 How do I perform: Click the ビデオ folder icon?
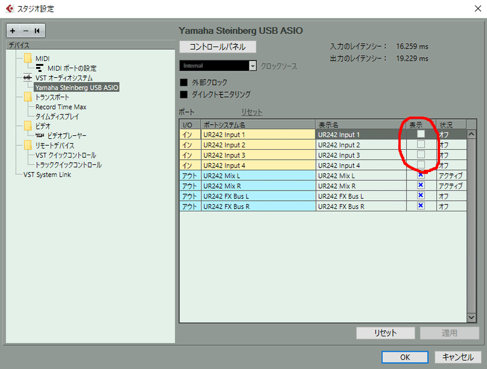click(28, 126)
